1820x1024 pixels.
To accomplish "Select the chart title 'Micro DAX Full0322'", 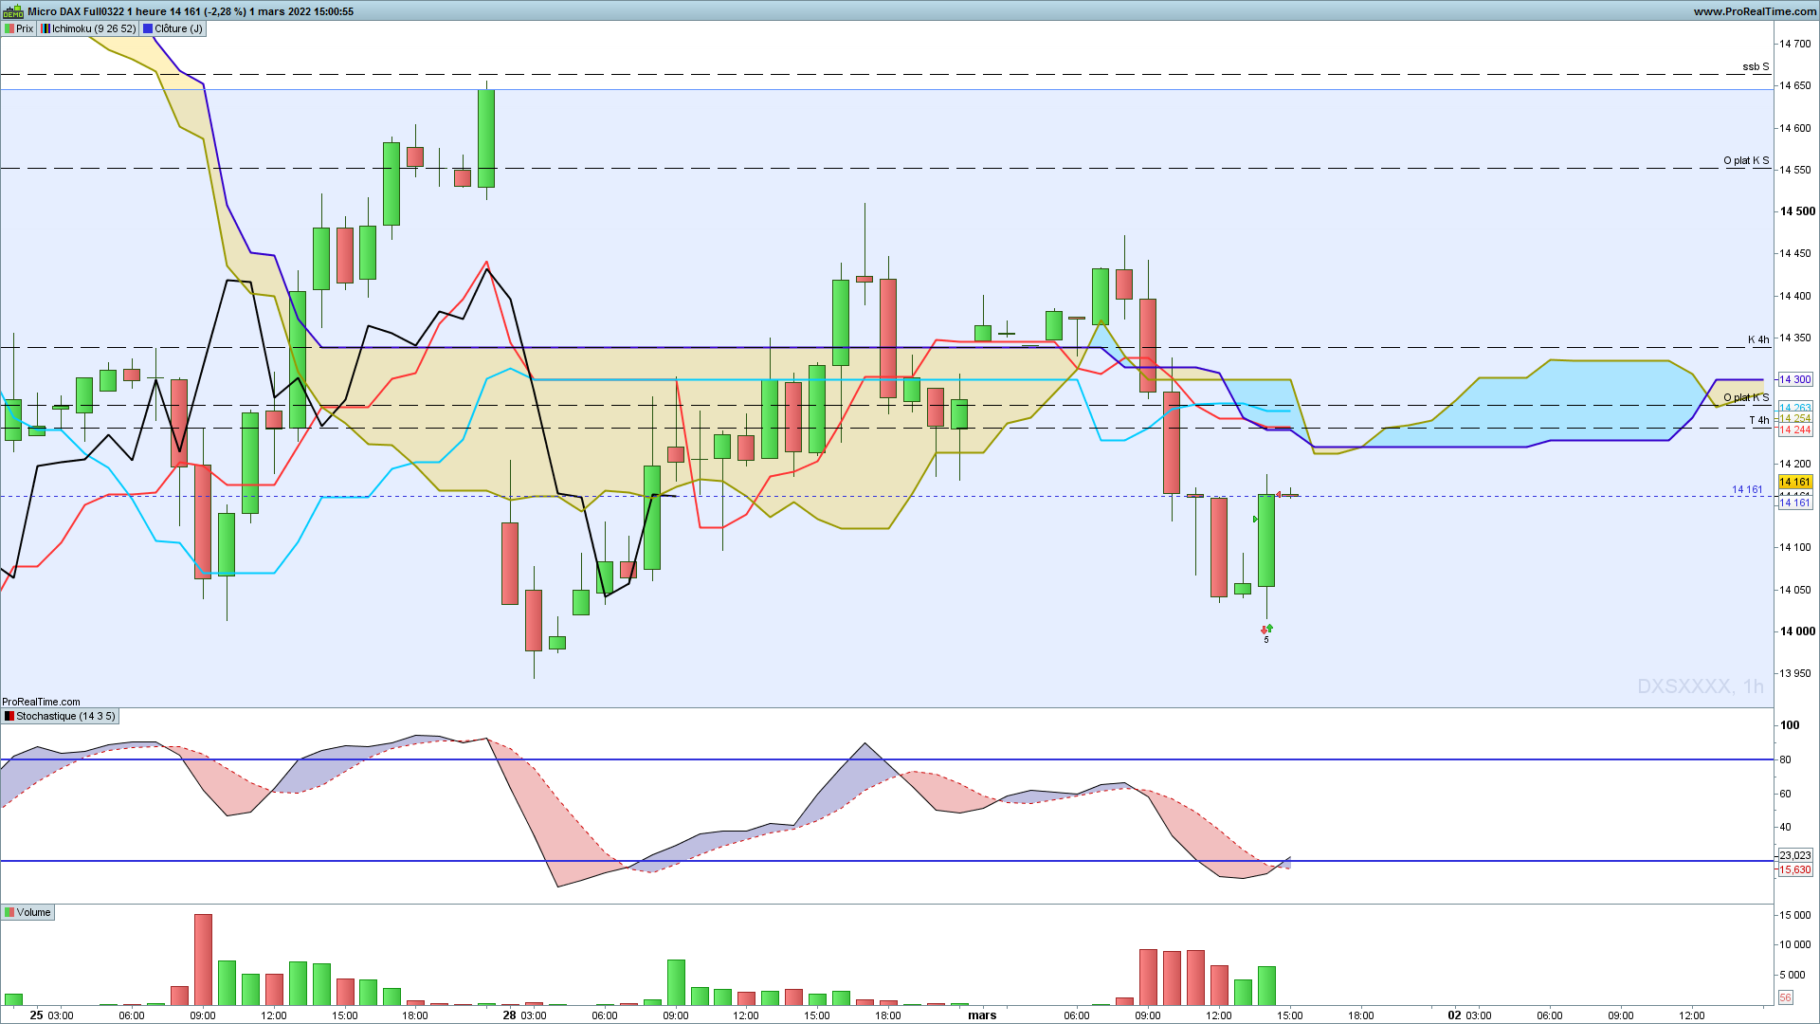I will pyautogui.click(x=76, y=11).
